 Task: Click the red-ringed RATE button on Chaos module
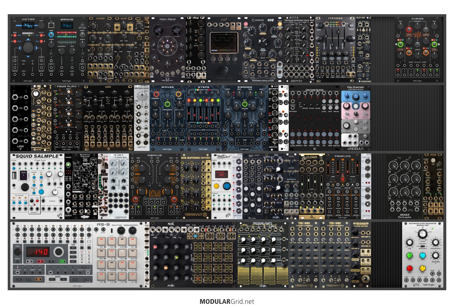[x=409, y=29]
